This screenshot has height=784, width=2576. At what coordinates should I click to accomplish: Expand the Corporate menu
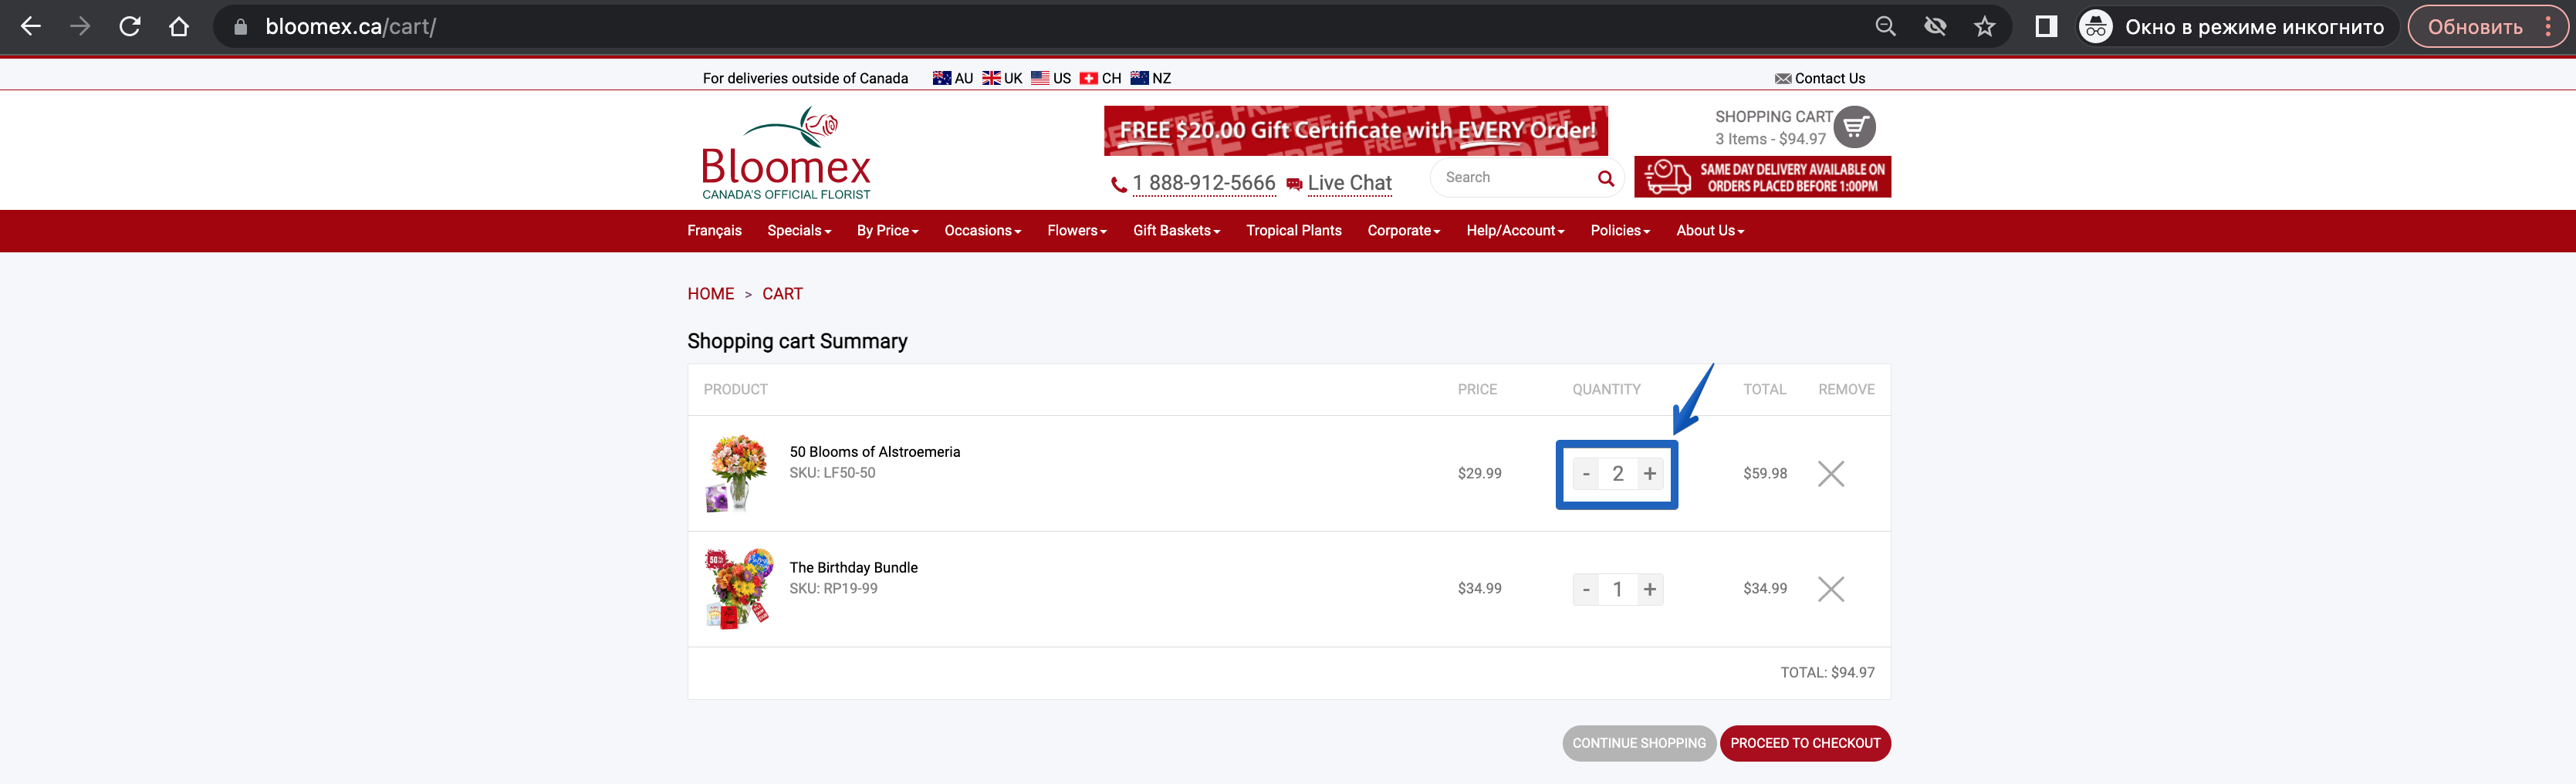tap(1404, 231)
